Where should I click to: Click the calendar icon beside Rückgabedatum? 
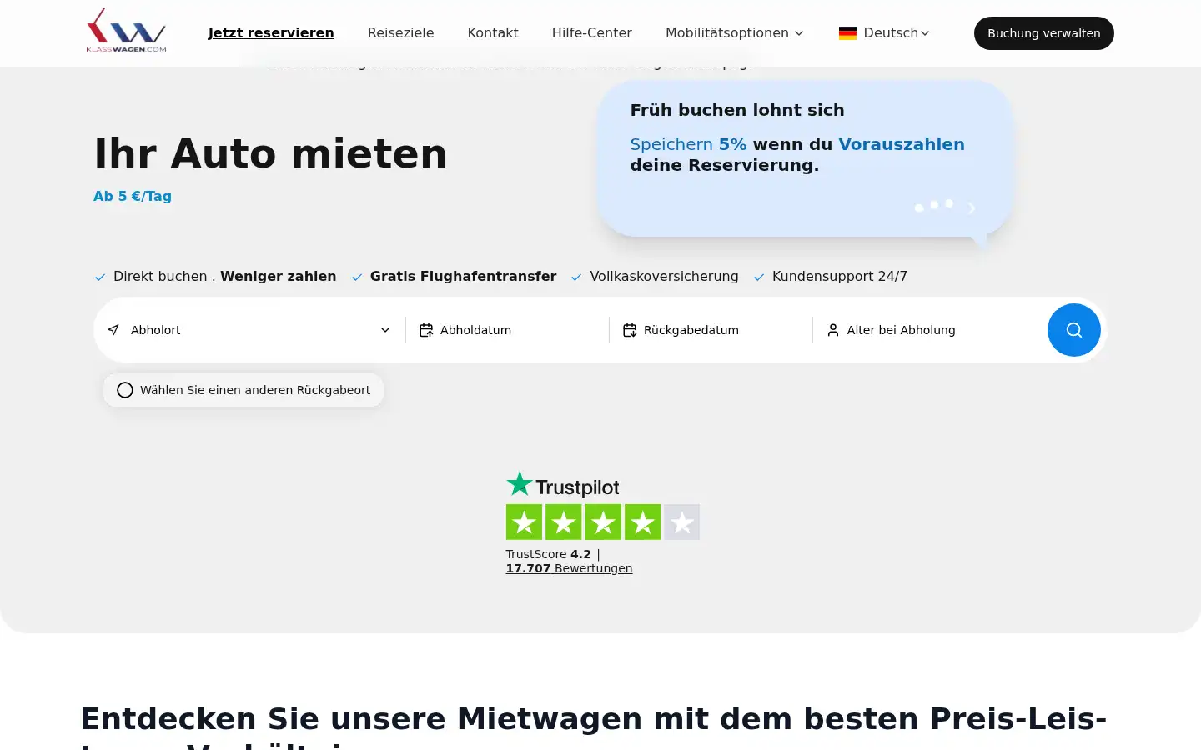pyautogui.click(x=630, y=330)
